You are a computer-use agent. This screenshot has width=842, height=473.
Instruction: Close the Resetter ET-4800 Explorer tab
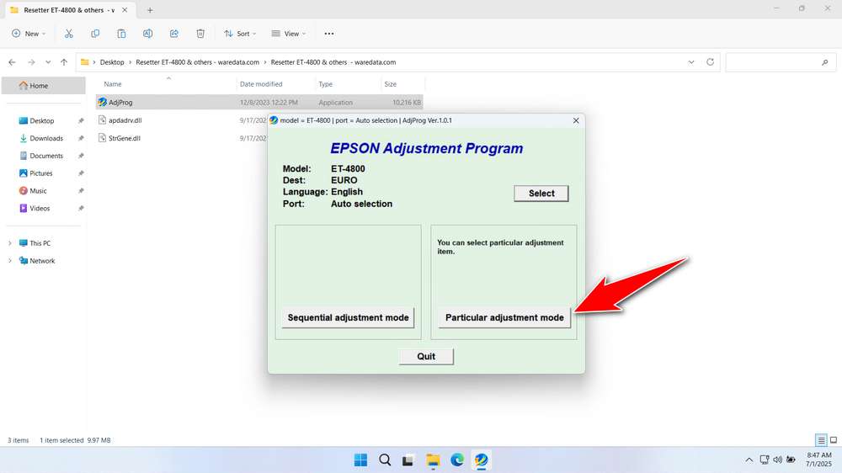point(125,9)
